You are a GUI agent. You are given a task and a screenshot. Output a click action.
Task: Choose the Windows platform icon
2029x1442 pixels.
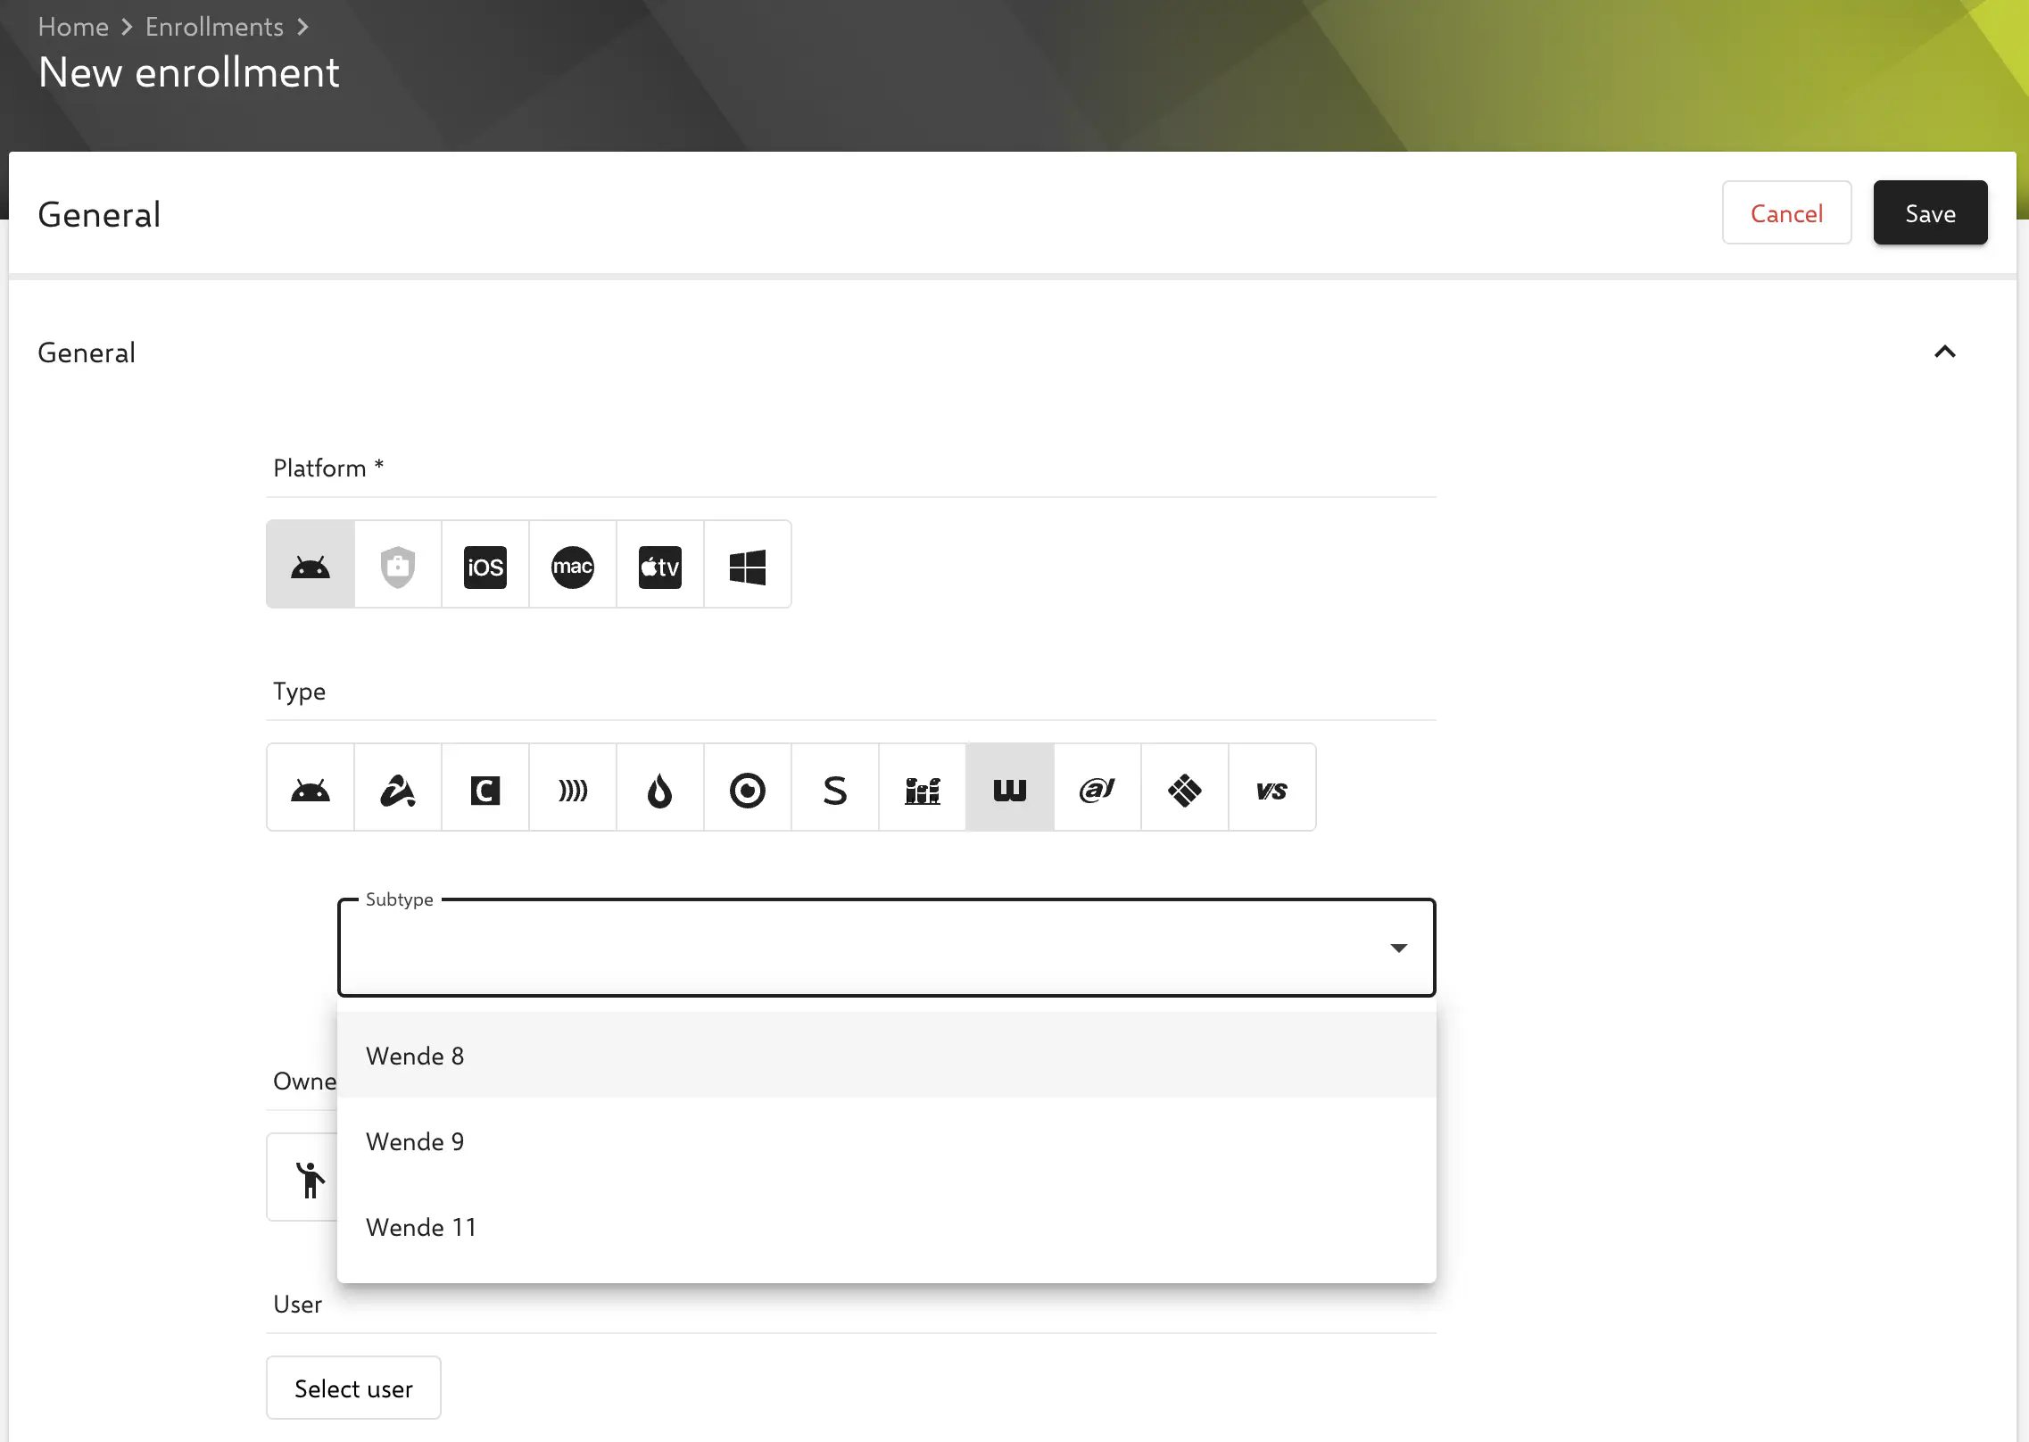click(748, 566)
